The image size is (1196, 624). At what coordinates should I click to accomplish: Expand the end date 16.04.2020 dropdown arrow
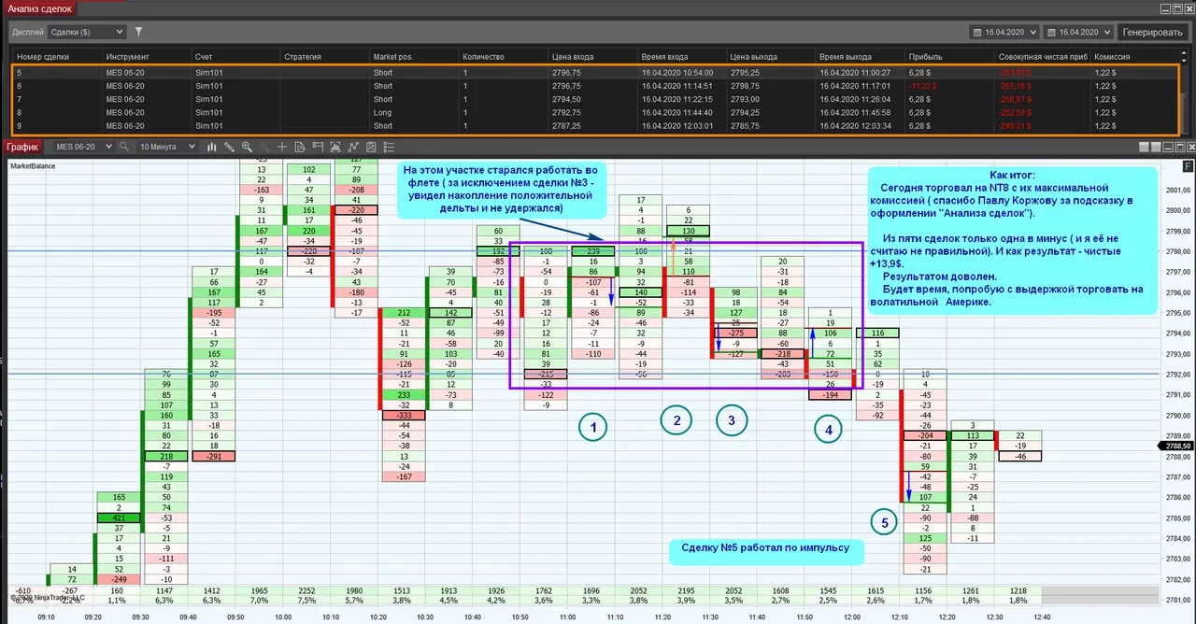click(1105, 32)
